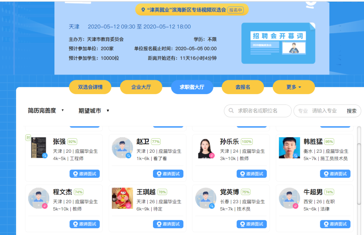The image size is (364, 235).
Task: Go to the 去报名 tab
Action: pyautogui.click(x=243, y=87)
